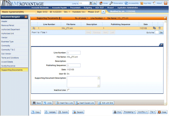Open the Accessibility icon link
The image size is (169, 116).
126,3
